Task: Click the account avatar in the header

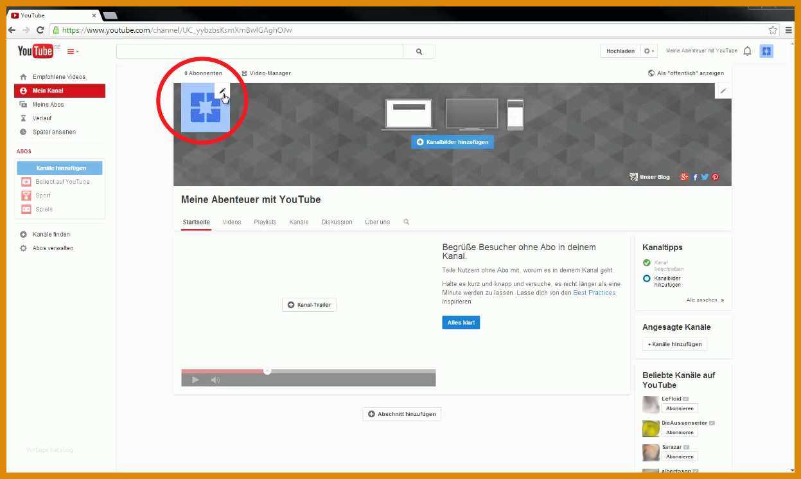Action: (766, 51)
